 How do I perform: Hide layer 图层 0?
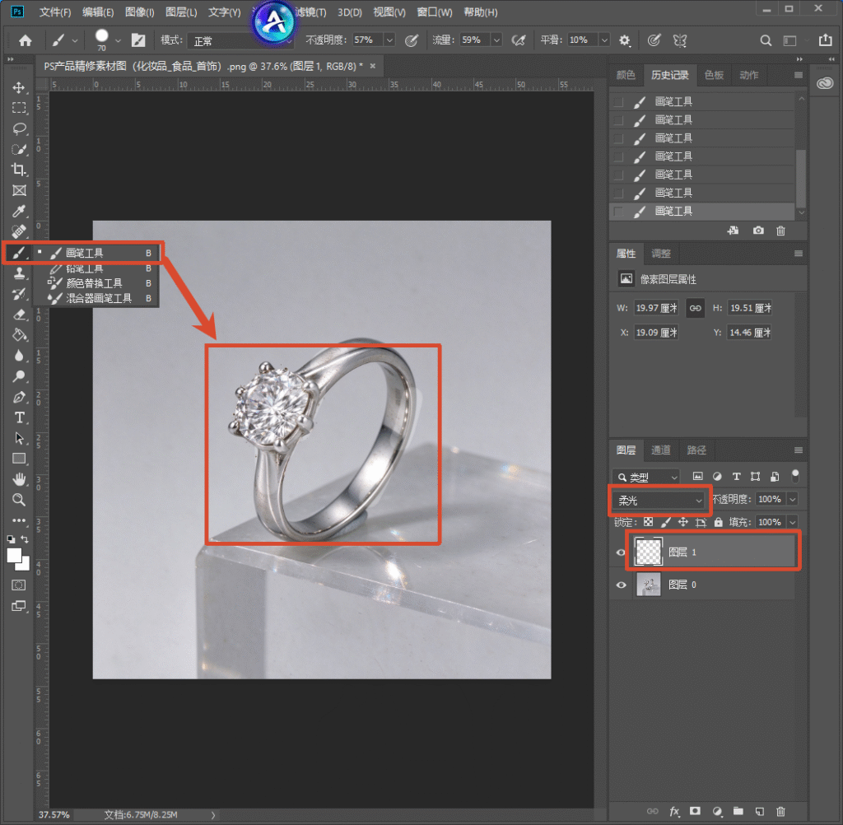click(x=621, y=585)
